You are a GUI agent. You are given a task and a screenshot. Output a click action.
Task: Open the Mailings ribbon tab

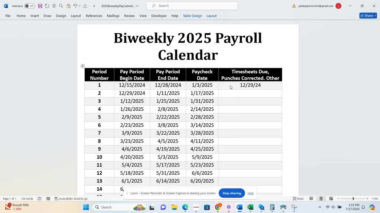(113, 16)
